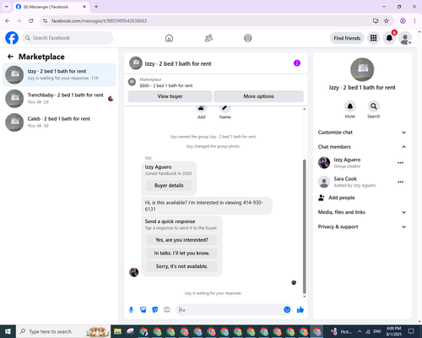Open Caleb - 2 bed 1 bath conversation

[x=59, y=123]
